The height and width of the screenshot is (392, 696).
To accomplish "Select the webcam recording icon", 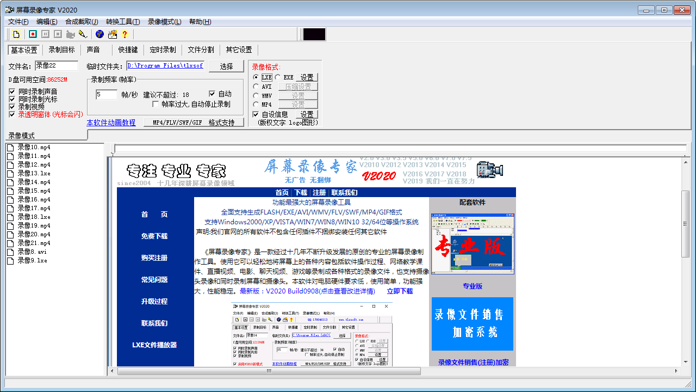I will tap(70, 34).
